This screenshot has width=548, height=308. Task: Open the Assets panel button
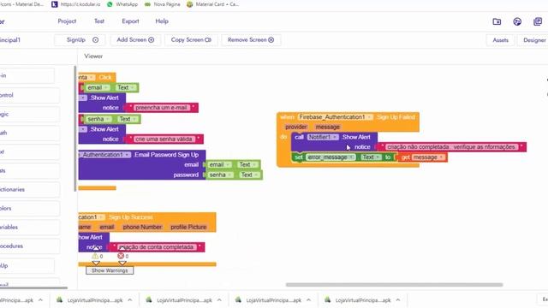(500, 40)
